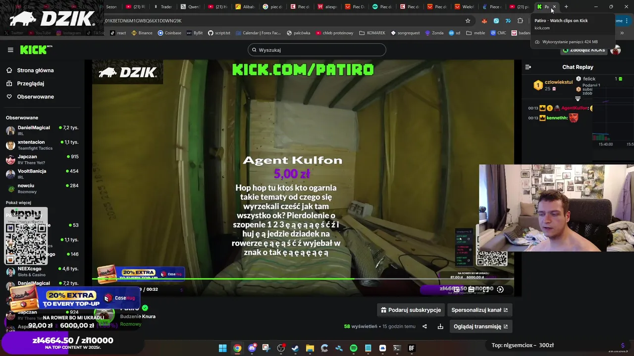Open Windows Start menu
This screenshot has height=356, width=634.
[x=223, y=348]
